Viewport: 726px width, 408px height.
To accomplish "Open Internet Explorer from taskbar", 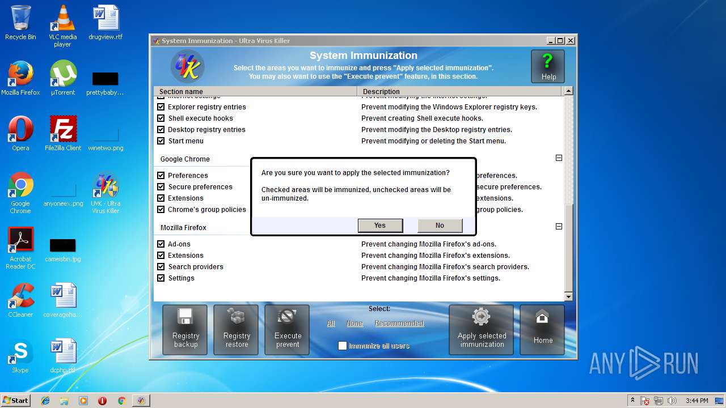I will (x=45, y=401).
